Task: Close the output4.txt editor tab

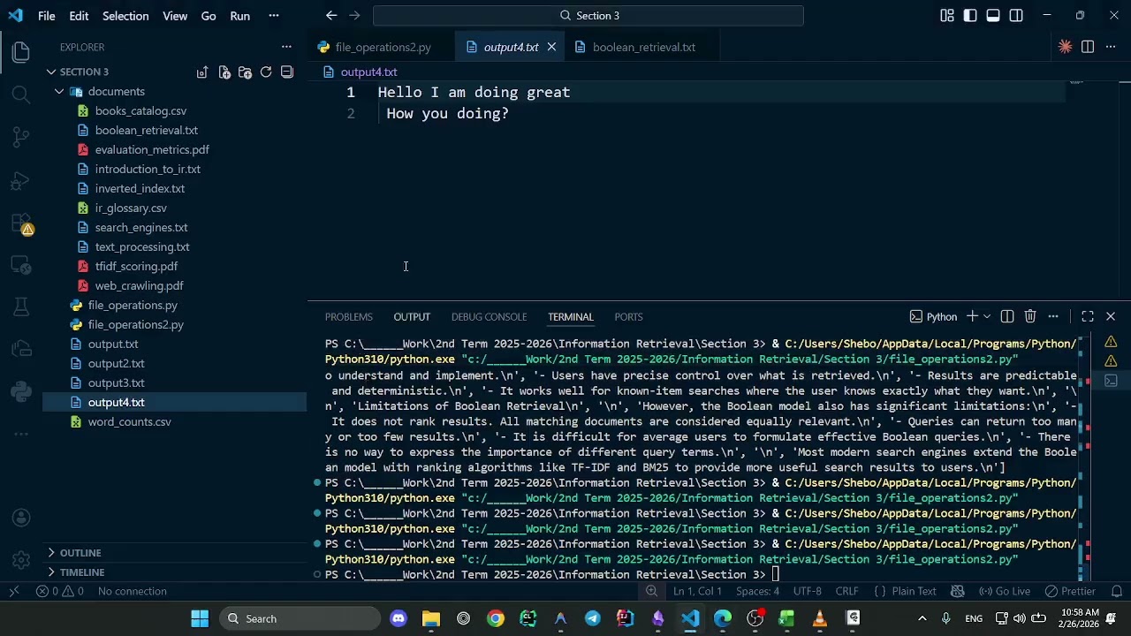Action: pyautogui.click(x=551, y=47)
